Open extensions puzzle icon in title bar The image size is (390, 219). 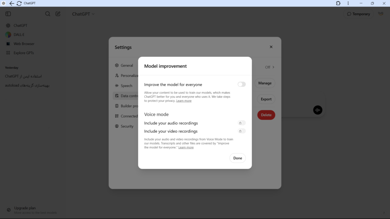[x=338, y=3]
